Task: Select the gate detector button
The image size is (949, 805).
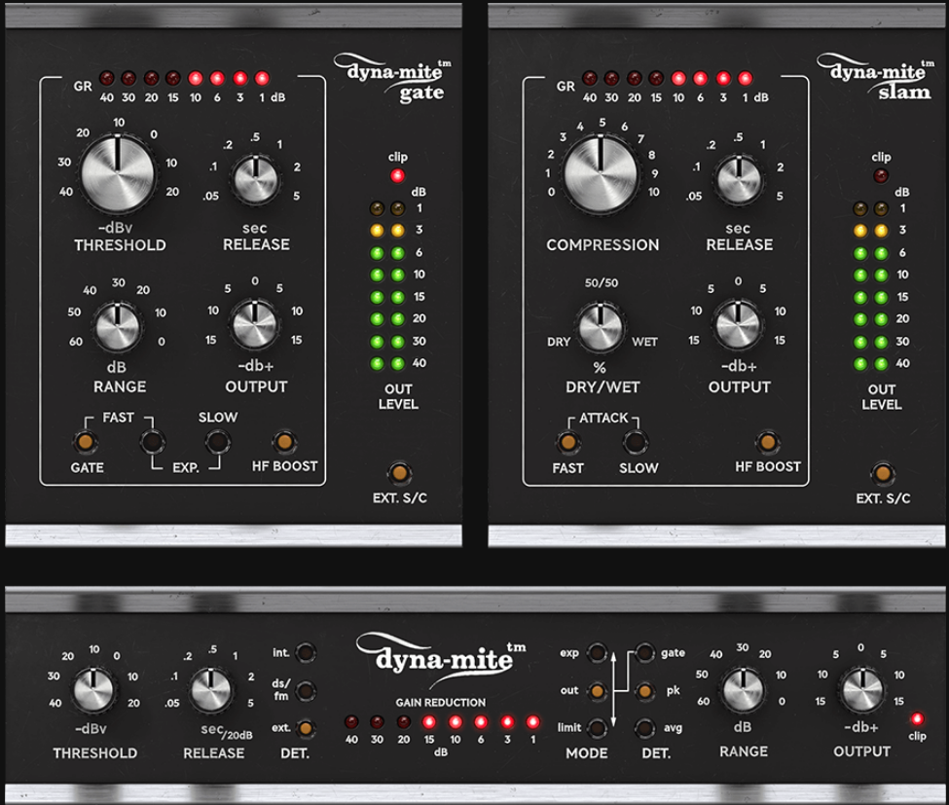Action: (x=645, y=653)
